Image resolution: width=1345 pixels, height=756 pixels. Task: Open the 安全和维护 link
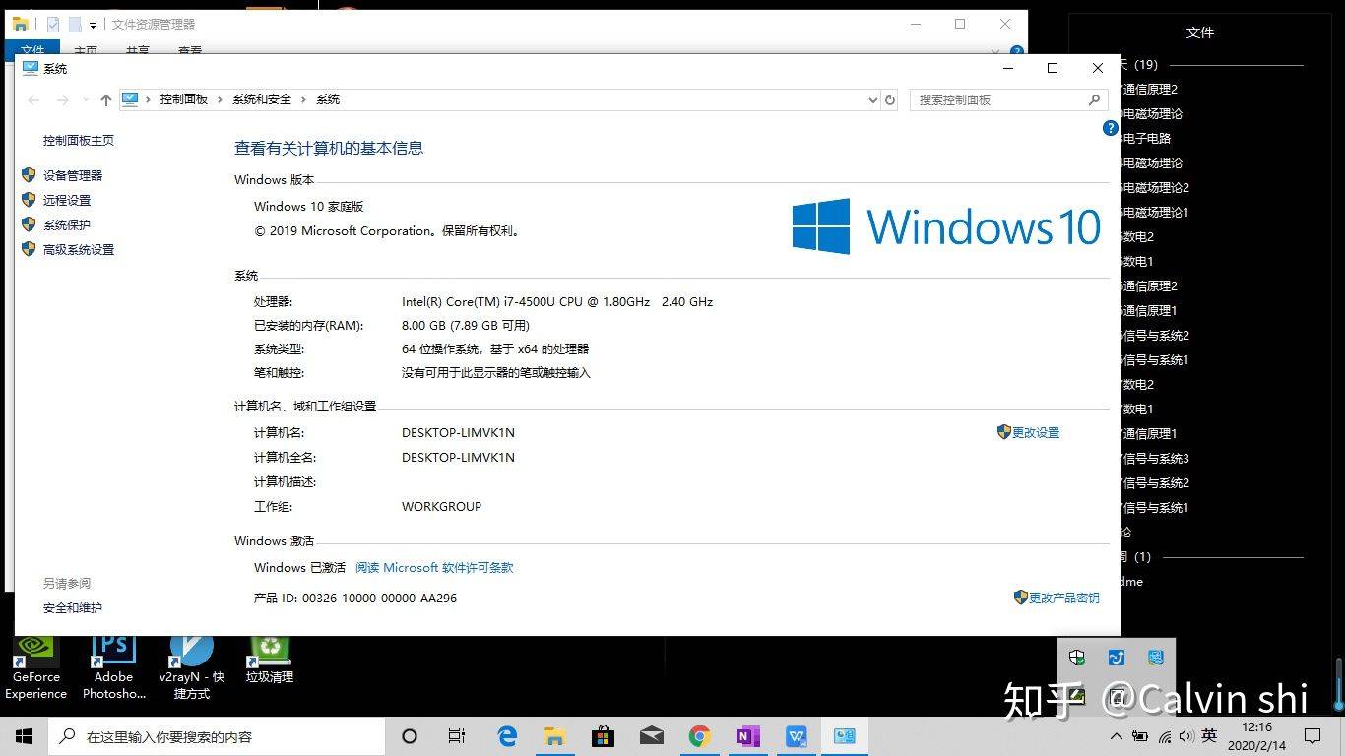[73, 607]
